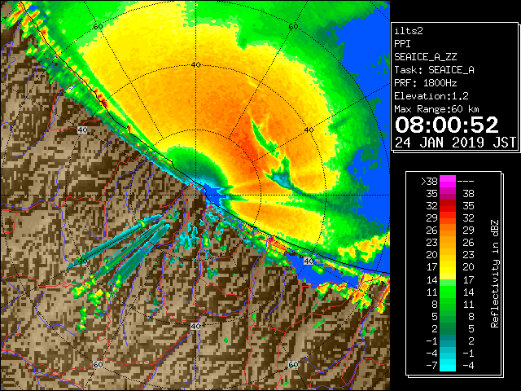Screen dimensions: 521x391
Task: Click the "PPI" scan type label
Action: 402,44
